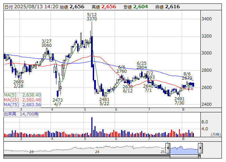
Task: Click the 8.0 volume axis label
Action: pyautogui.click(x=205, y=122)
